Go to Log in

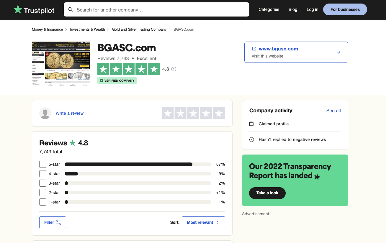pos(312,9)
